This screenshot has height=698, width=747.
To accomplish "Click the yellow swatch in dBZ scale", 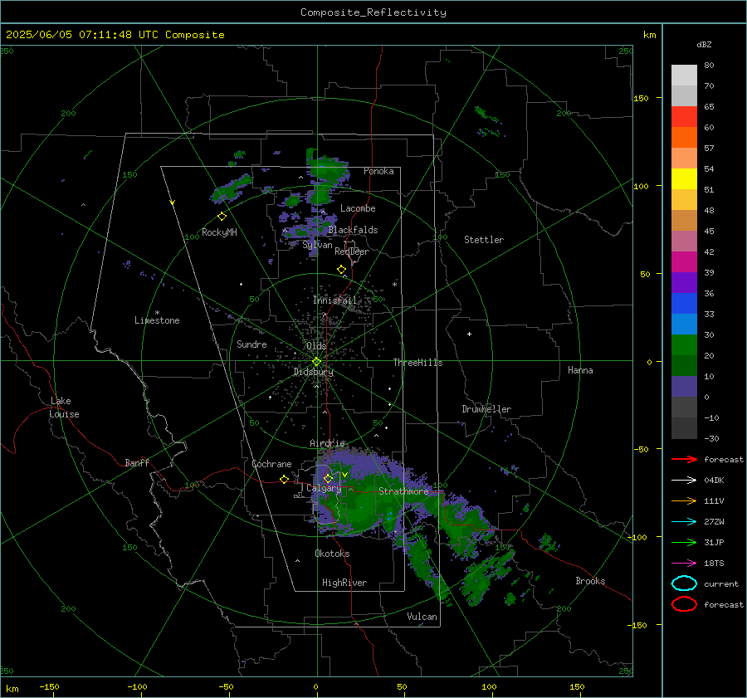I will 684,179.
